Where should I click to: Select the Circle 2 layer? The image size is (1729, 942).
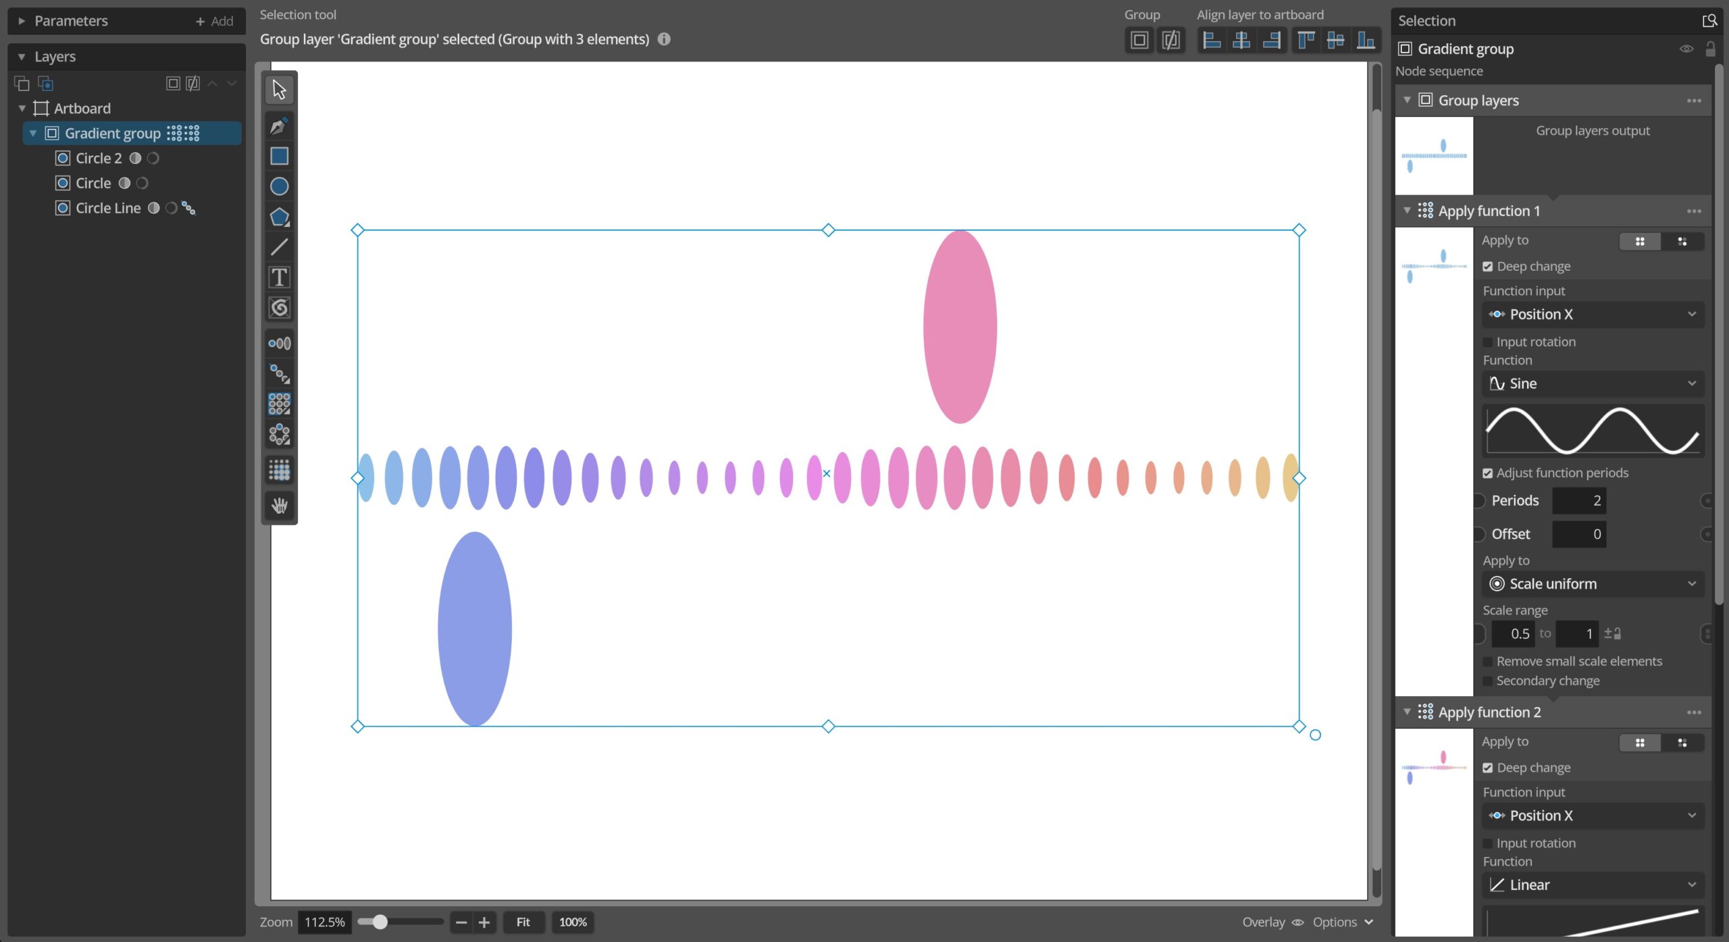(x=99, y=158)
